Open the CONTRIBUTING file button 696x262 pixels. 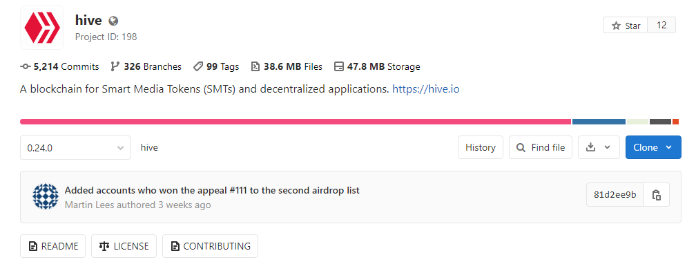coord(210,246)
